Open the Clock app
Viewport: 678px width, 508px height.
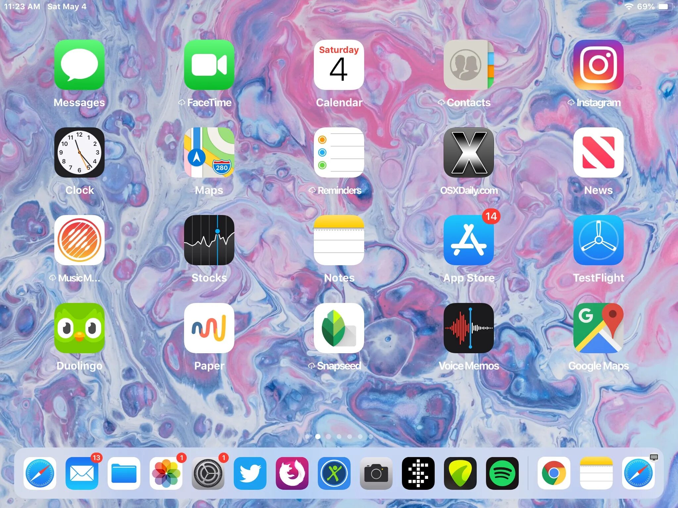click(x=79, y=152)
